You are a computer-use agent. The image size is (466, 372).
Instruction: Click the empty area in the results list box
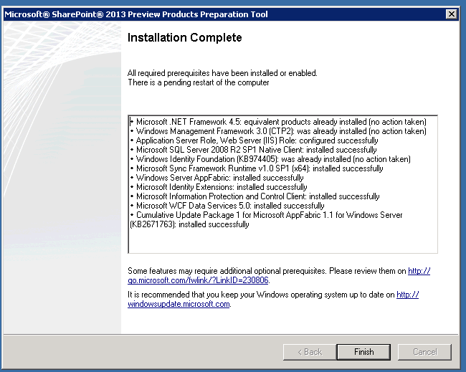(282, 241)
